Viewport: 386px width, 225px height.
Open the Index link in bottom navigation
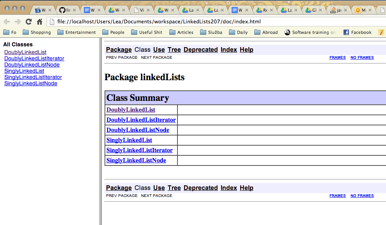pyautogui.click(x=229, y=188)
